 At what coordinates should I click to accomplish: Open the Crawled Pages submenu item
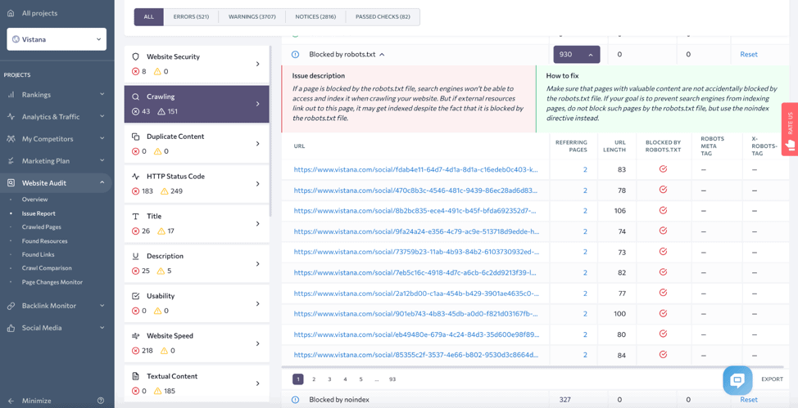[x=41, y=227]
